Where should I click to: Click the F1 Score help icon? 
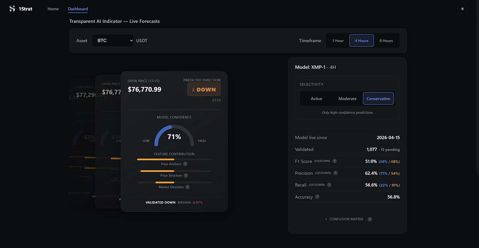(334, 161)
